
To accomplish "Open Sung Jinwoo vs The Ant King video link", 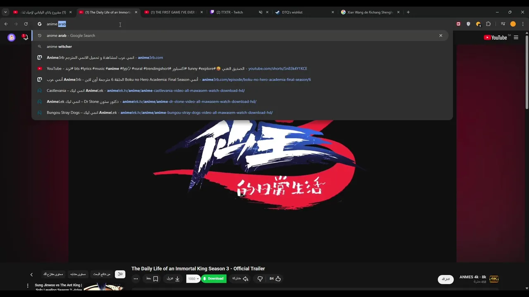I will coord(58,287).
